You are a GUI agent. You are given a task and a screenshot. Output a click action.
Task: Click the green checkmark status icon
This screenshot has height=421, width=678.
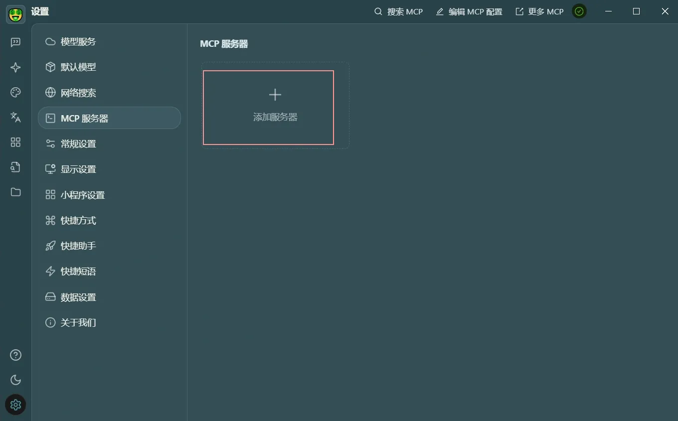pos(579,11)
